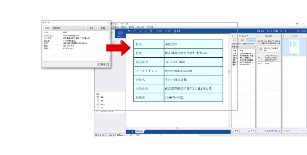Open the name dropdown in the input panel
Viewport: 307px width, 155px height.
click(x=243, y=47)
